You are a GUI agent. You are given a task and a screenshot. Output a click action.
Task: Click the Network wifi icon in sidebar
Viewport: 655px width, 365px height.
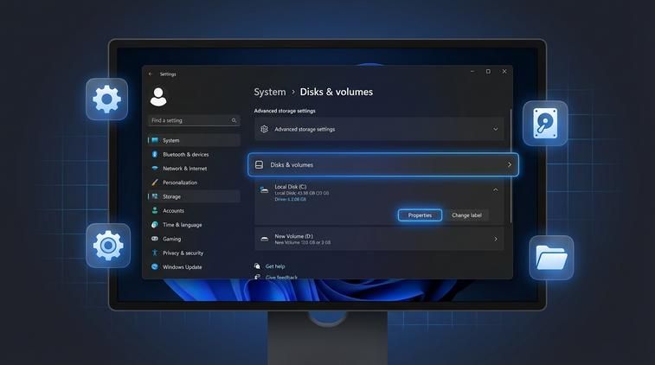(x=155, y=169)
